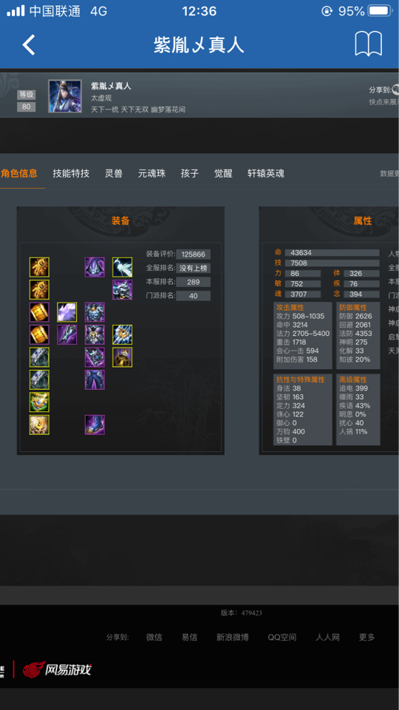Open the 元魂珠 tab
Viewport: 399px width, 710px height.
[x=151, y=173]
